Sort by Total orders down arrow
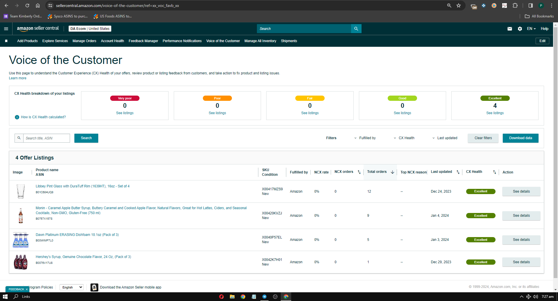Screen dimensions: 558x301 (392, 172)
